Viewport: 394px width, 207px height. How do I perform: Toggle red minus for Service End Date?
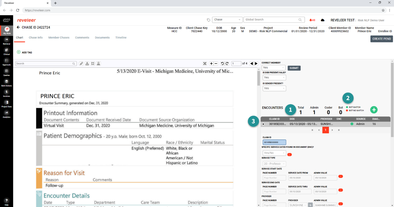point(341,190)
